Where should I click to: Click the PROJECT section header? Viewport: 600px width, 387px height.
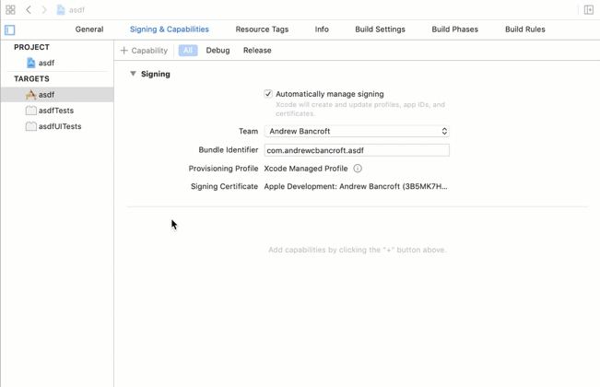[x=31, y=47]
